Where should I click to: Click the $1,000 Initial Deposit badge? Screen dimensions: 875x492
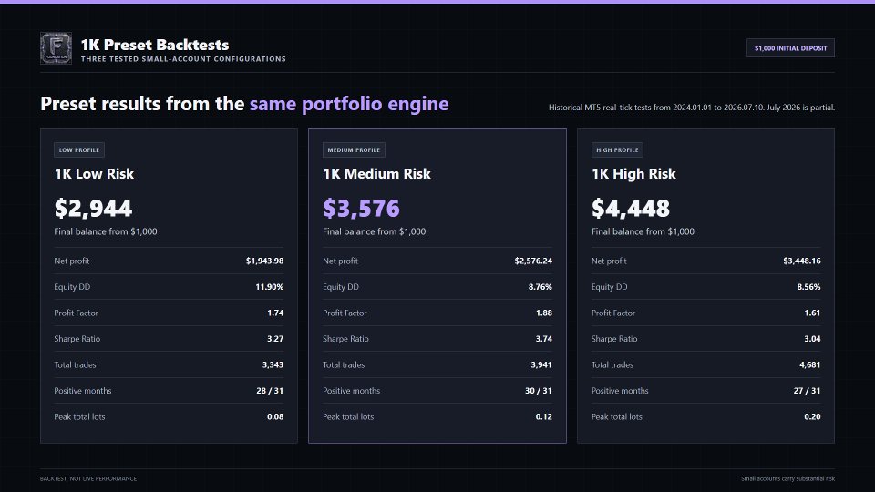point(790,48)
